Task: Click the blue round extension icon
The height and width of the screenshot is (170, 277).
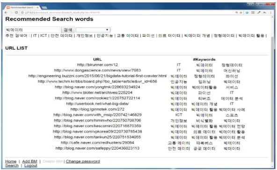Action: [247, 13]
